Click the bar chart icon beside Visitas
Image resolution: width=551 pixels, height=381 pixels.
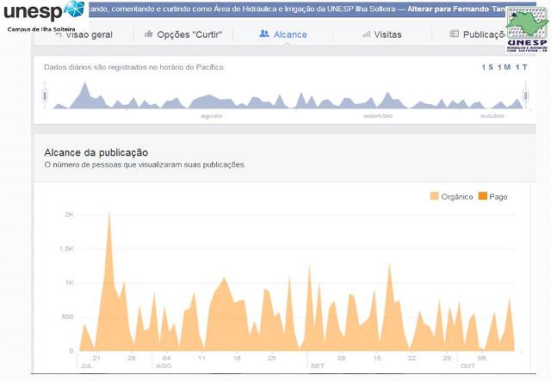tap(368, 34)
